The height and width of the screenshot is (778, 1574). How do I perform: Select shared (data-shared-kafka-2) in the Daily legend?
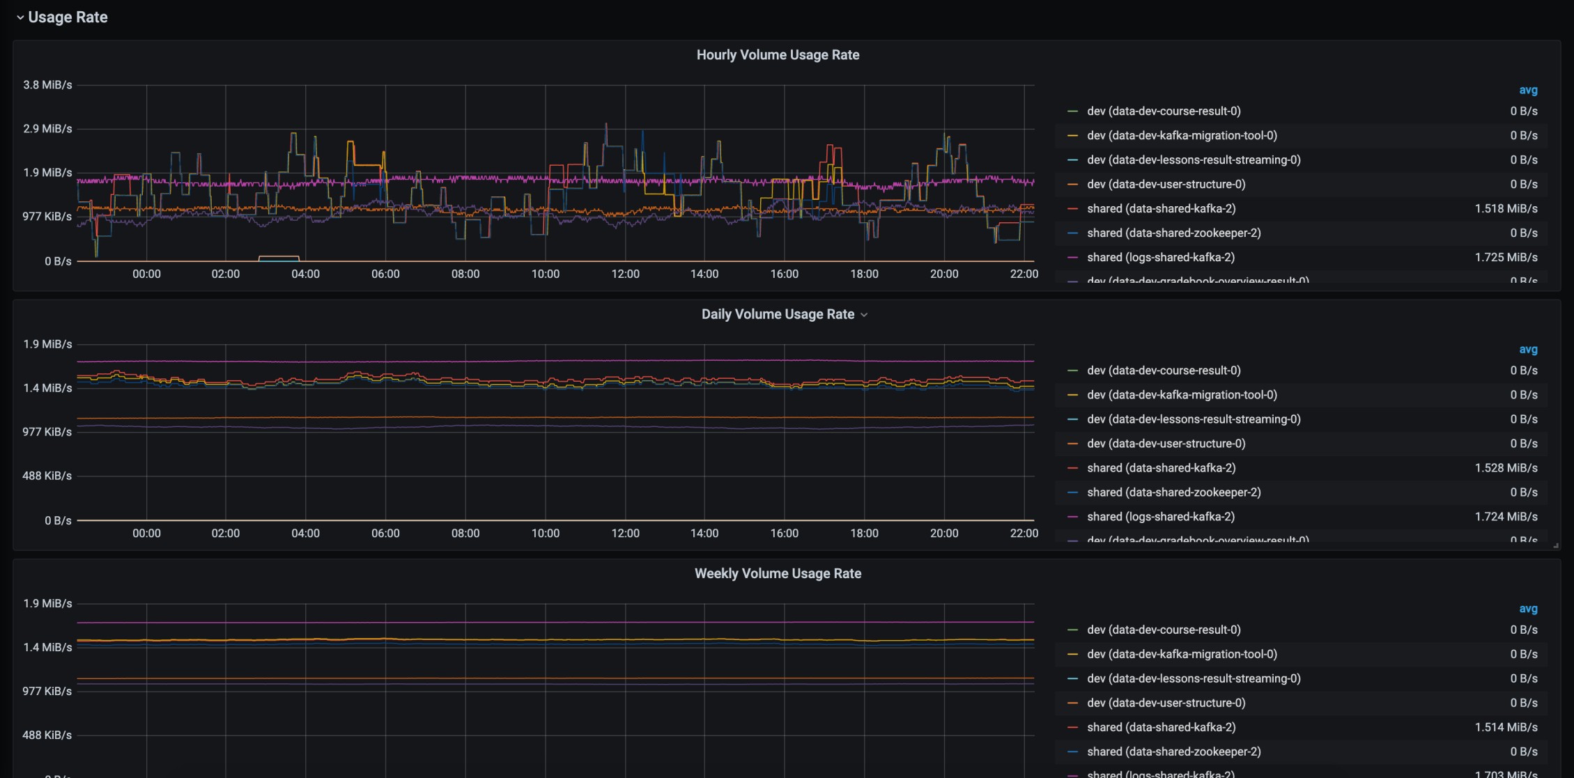coord(1161,468)
